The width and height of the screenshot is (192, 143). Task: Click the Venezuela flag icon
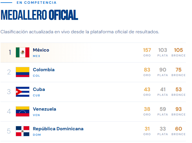tap(23, 111)
